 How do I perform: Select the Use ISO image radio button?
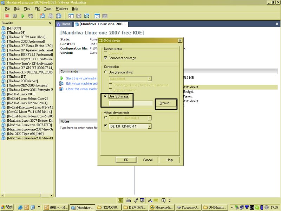105,96
